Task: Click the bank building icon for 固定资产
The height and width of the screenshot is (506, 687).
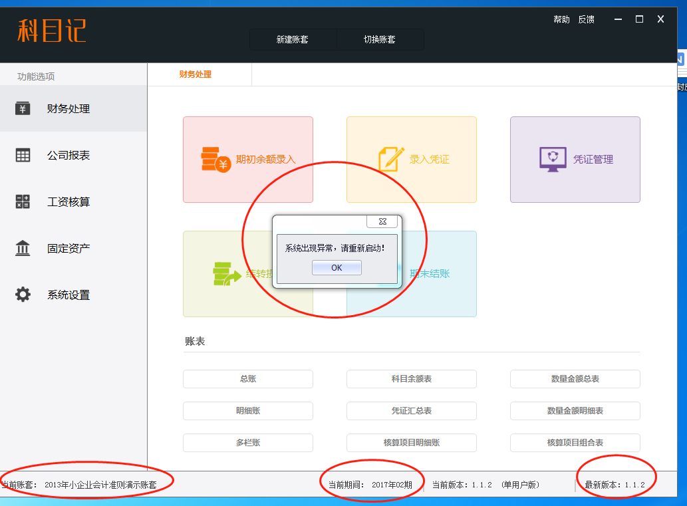Action: tap(23, 248)
